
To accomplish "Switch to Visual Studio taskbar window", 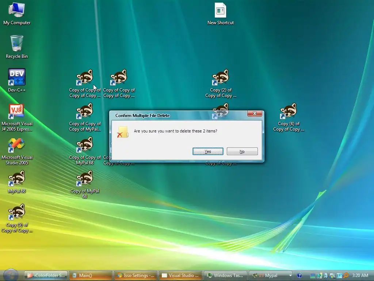I will [x=180, y=276].
